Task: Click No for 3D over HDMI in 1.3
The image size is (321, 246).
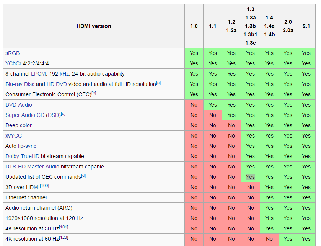Action: point(250,187)
